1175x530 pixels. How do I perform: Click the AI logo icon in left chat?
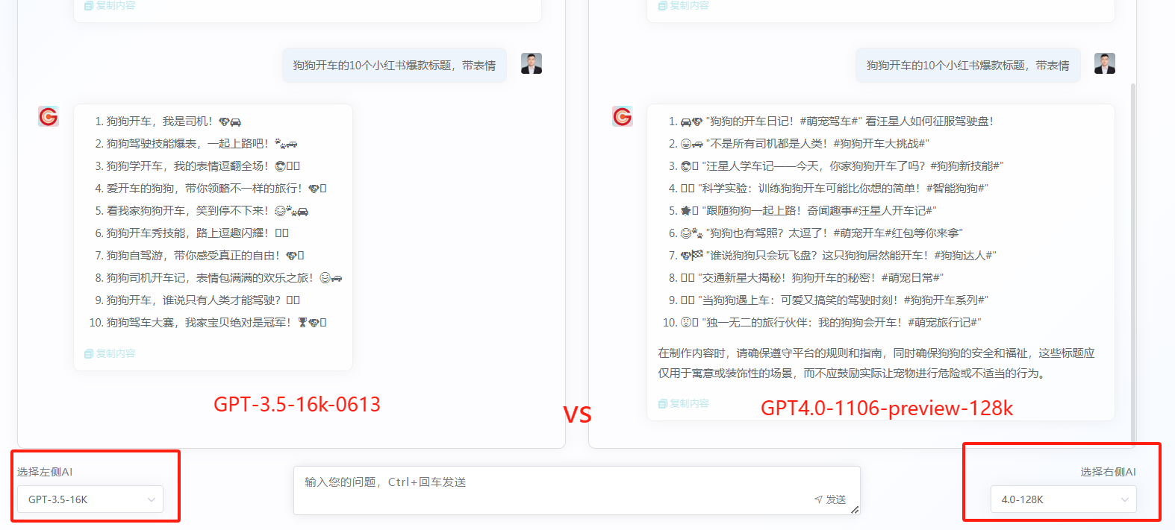coord(49,116)
